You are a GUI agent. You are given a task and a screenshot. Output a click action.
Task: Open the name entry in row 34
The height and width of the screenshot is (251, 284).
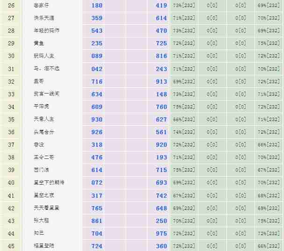click(42, 107)
